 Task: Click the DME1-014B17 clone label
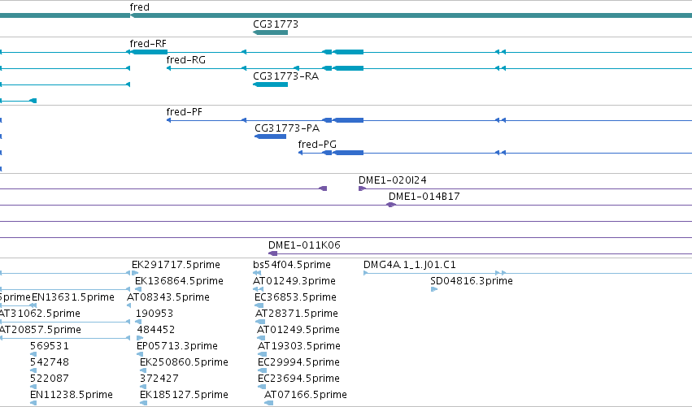[x=424, y=197]
